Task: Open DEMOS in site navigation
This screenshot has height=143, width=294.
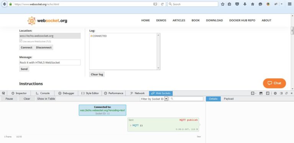Action: tap(161, 20)
